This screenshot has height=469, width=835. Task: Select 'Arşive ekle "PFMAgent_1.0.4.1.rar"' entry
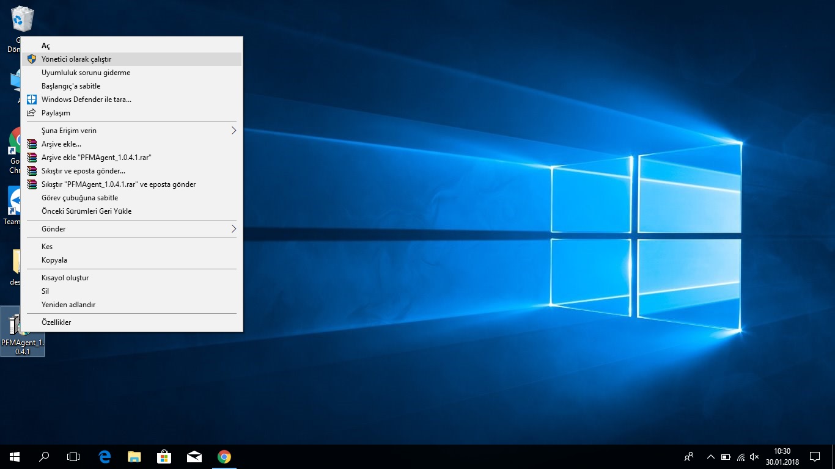click(x=131, y=158)
